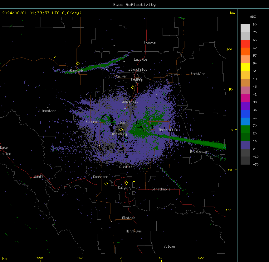Click the Cochrane label
The width and height of the screenshot is (269, 262).
100,177
